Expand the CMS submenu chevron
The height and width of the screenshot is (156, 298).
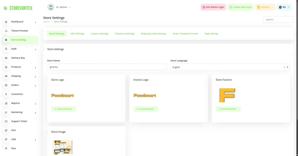click(x=35, y=140)
